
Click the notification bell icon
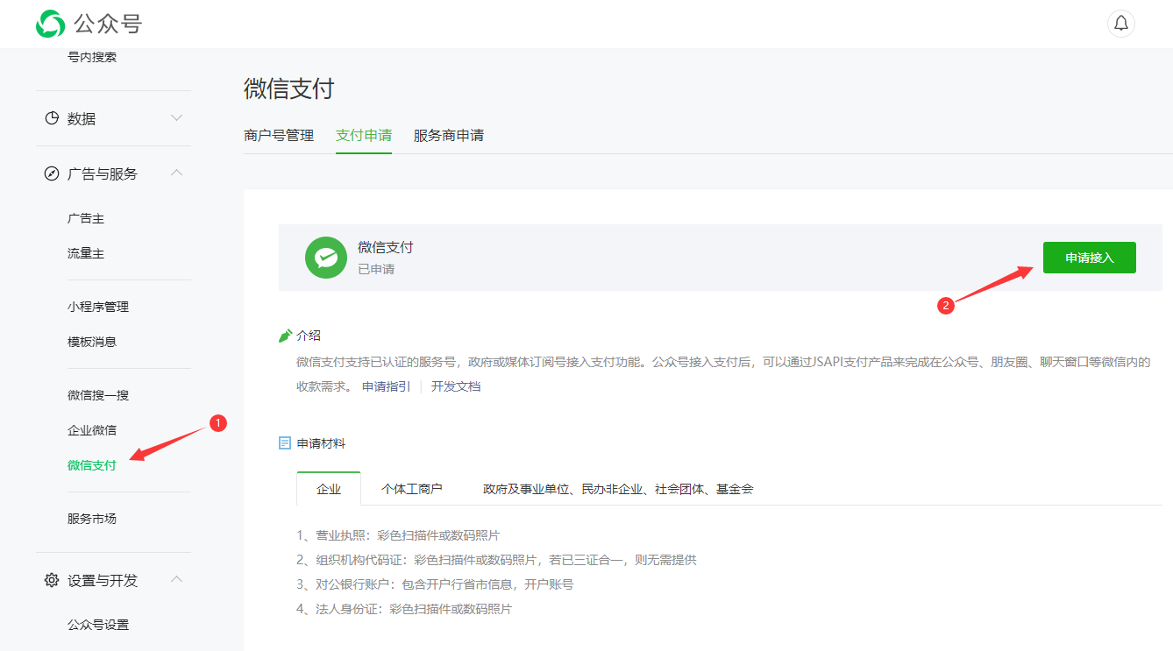[x=1120, y=24]
